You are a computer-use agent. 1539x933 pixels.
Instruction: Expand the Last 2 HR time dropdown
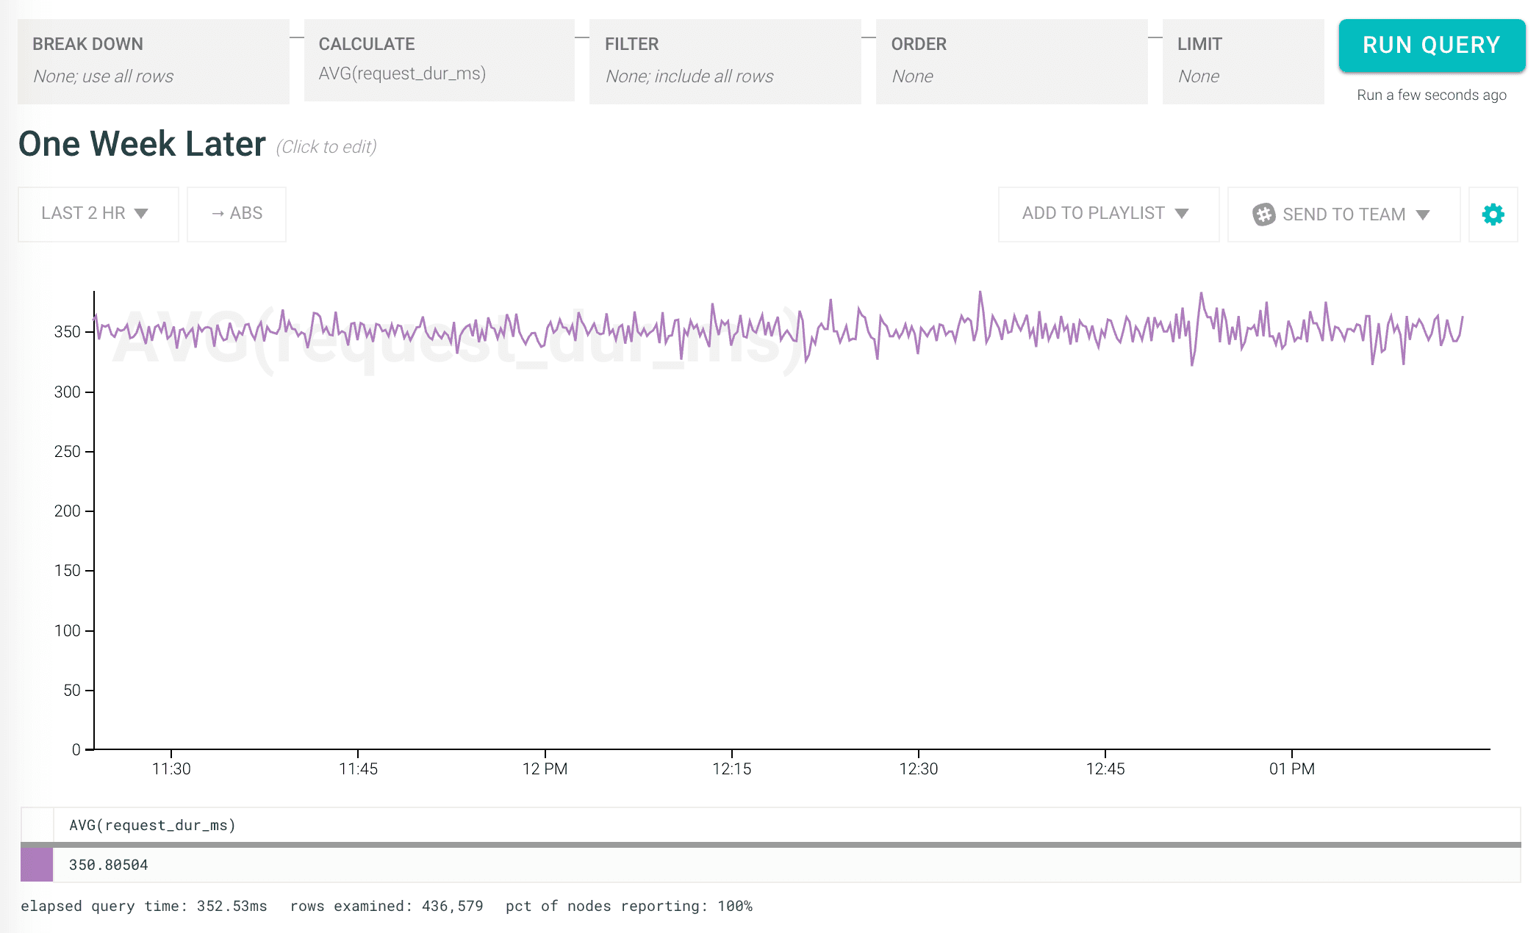click(x=98, y=214)
